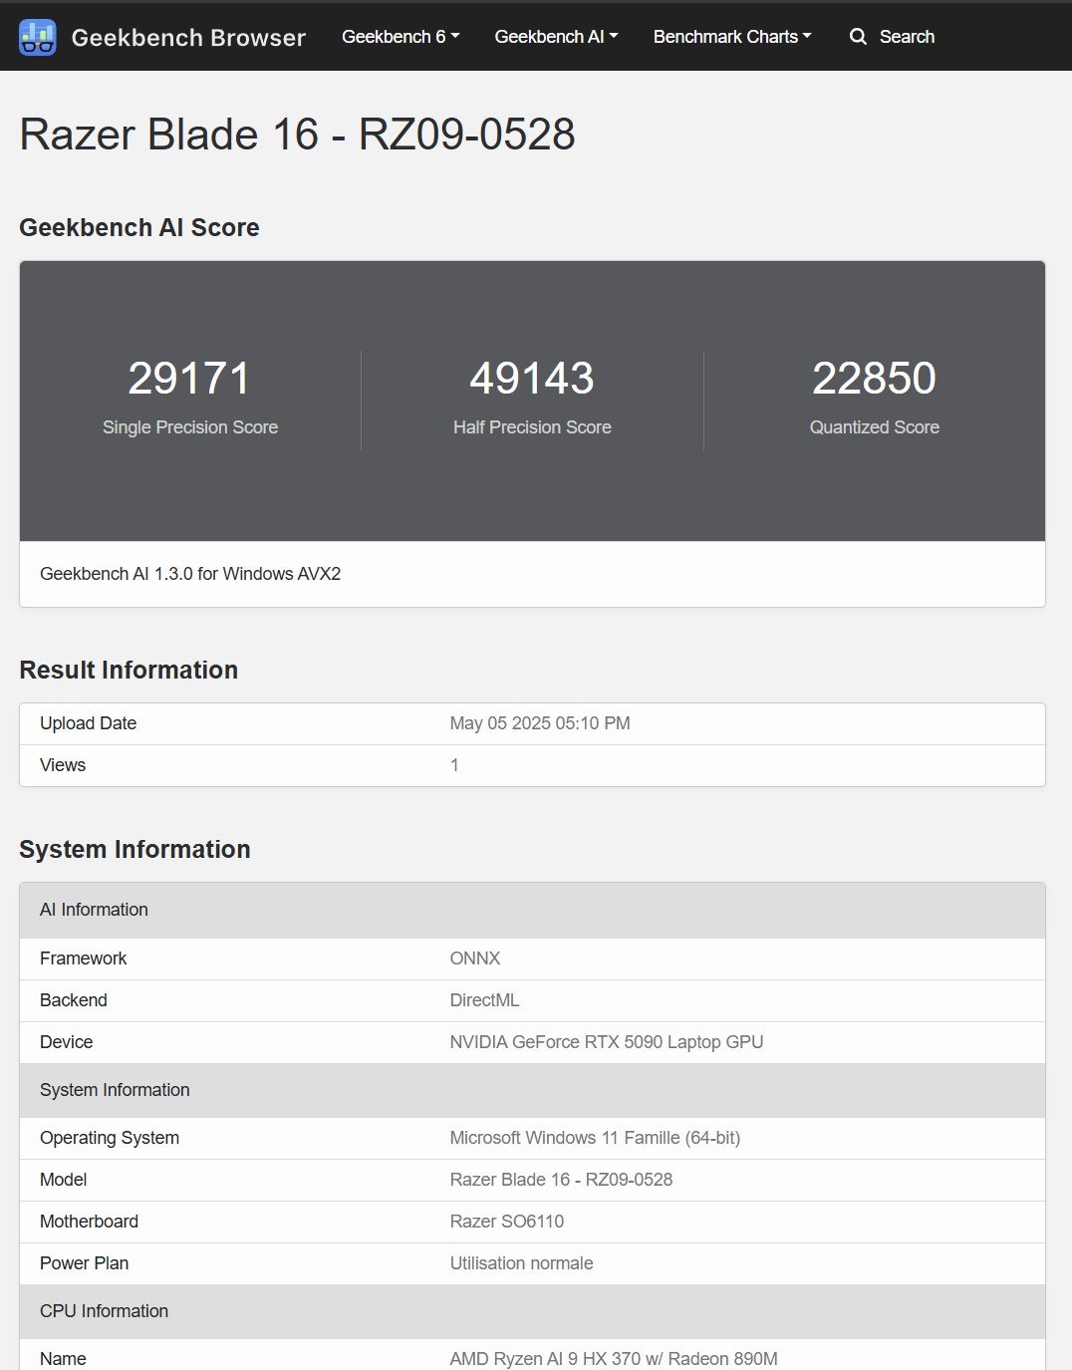Click the Geekbench logo icon
Screen dimensions: 1072x1370
(38, 37)
